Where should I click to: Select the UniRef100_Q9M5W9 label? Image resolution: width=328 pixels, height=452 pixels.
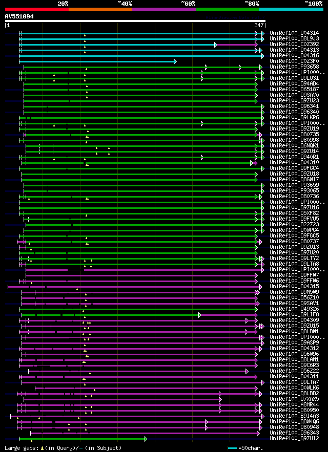click(294, 292)
